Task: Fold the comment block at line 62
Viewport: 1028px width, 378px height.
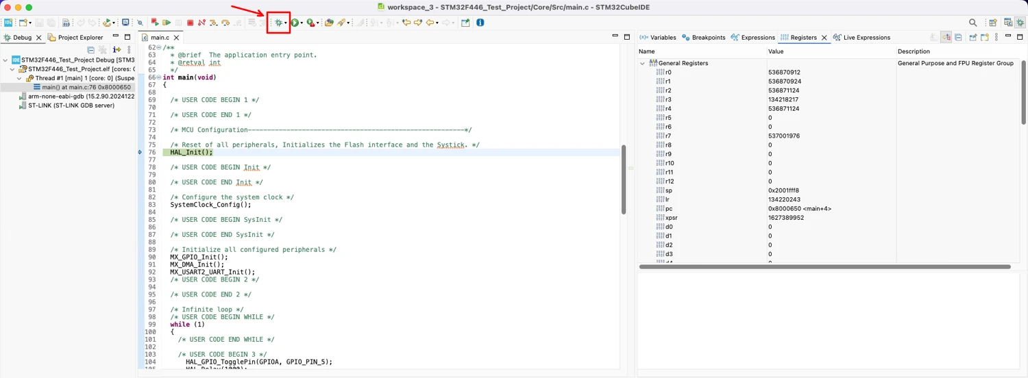Action: [159, 48]
